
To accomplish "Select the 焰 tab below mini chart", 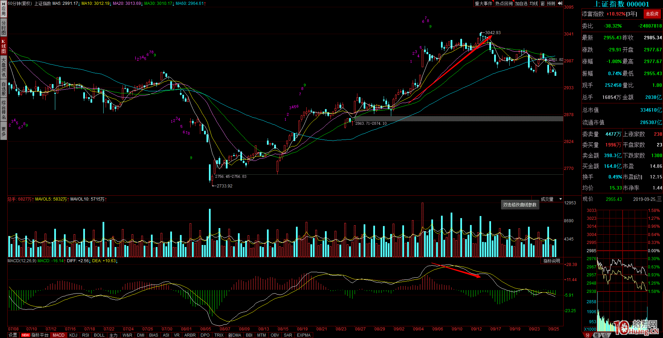I will click(605, 335).
